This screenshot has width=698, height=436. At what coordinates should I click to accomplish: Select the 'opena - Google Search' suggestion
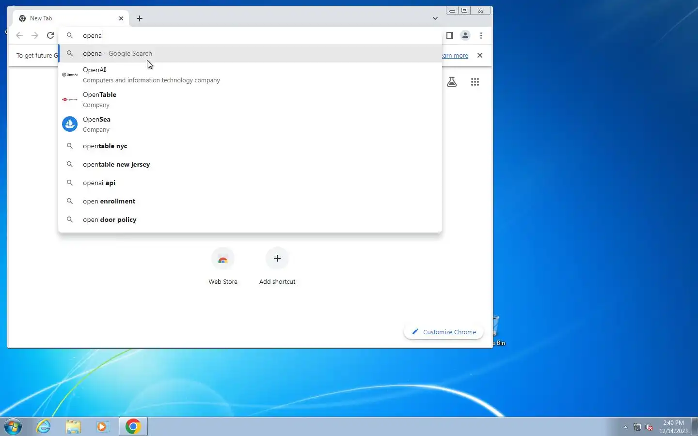[x=250, y=53]
